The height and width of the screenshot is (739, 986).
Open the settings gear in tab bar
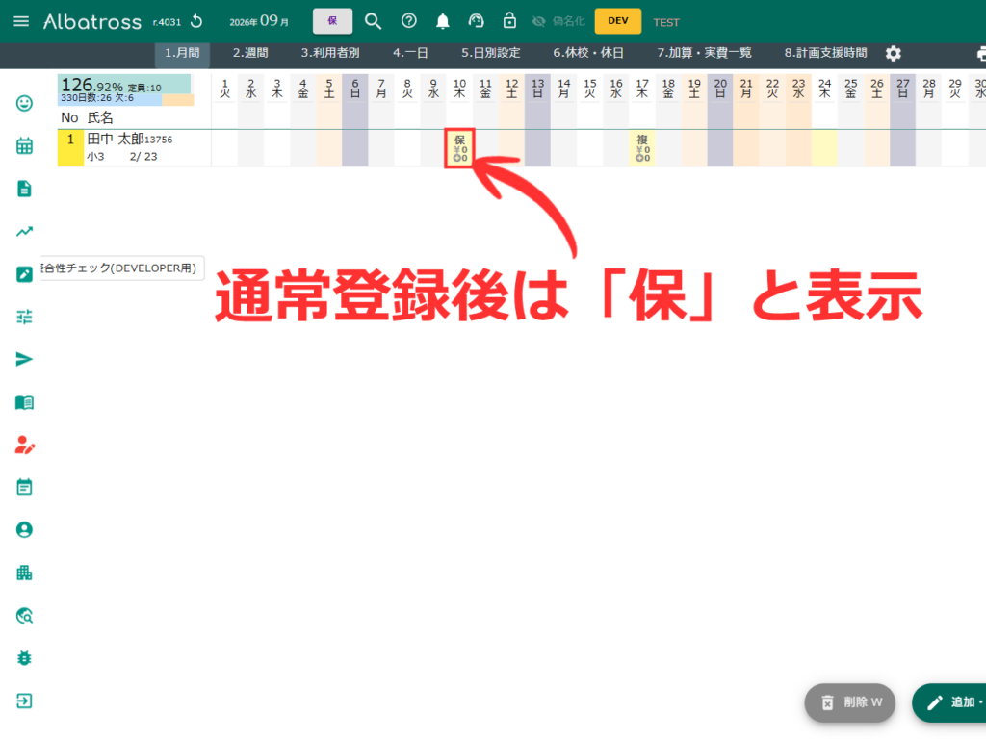893,54
